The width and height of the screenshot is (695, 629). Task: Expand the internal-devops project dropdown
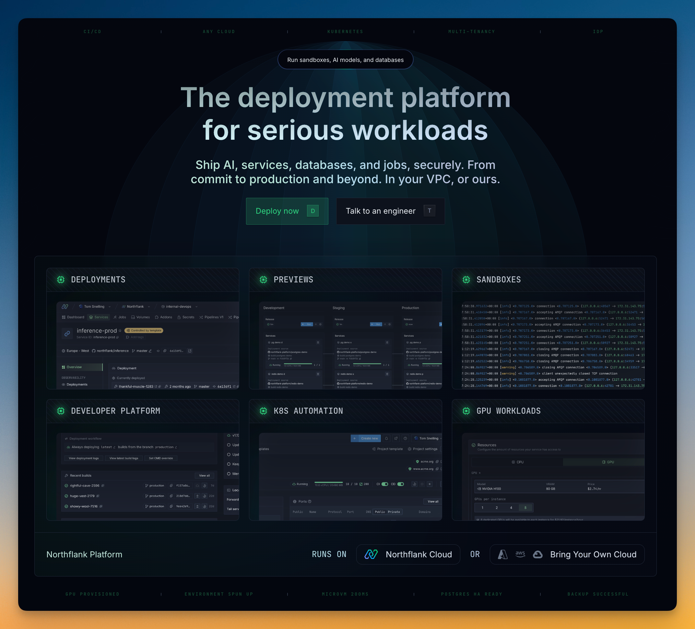pos(196,307)
